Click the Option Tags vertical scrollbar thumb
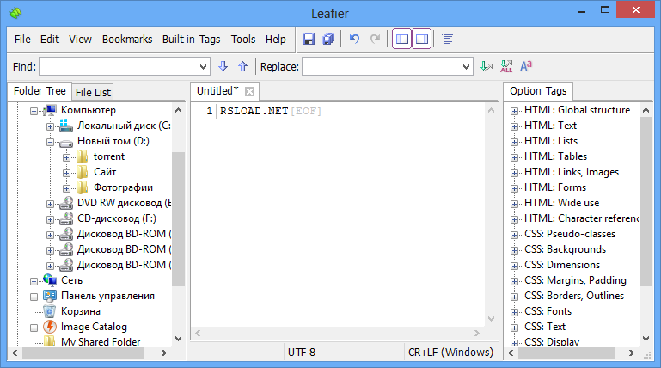The image size is (661, 368). pos(646,201)
